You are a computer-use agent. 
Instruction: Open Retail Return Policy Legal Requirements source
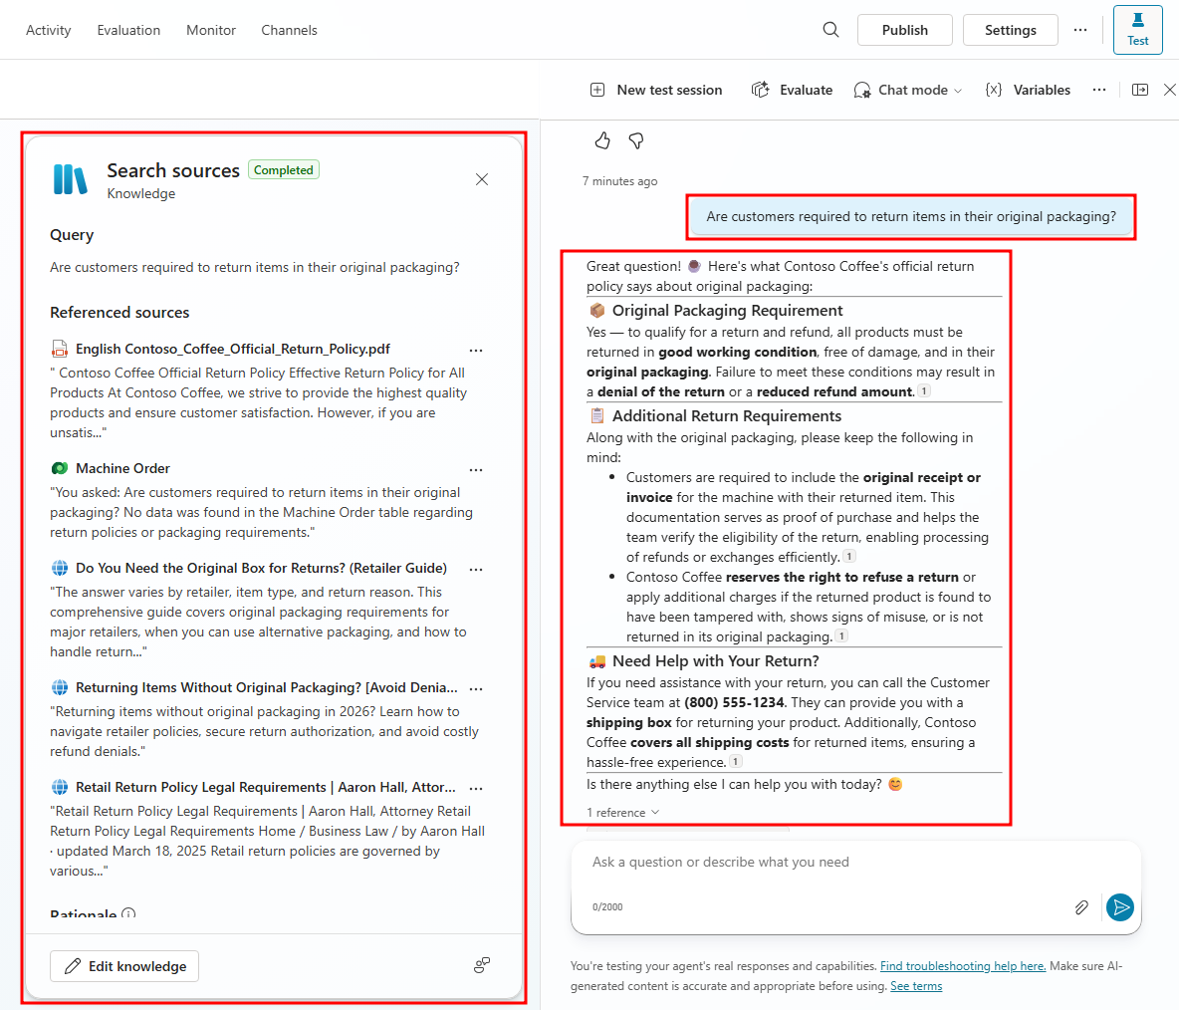pyautogui.click(x=266, y=788)
